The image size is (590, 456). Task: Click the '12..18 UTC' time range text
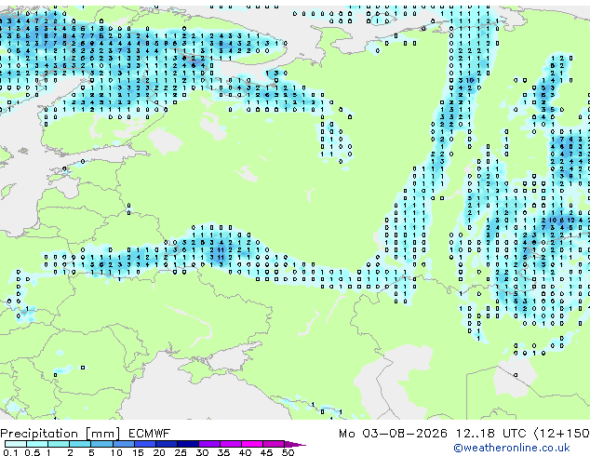pyautogui.click(x=491, y=433)
